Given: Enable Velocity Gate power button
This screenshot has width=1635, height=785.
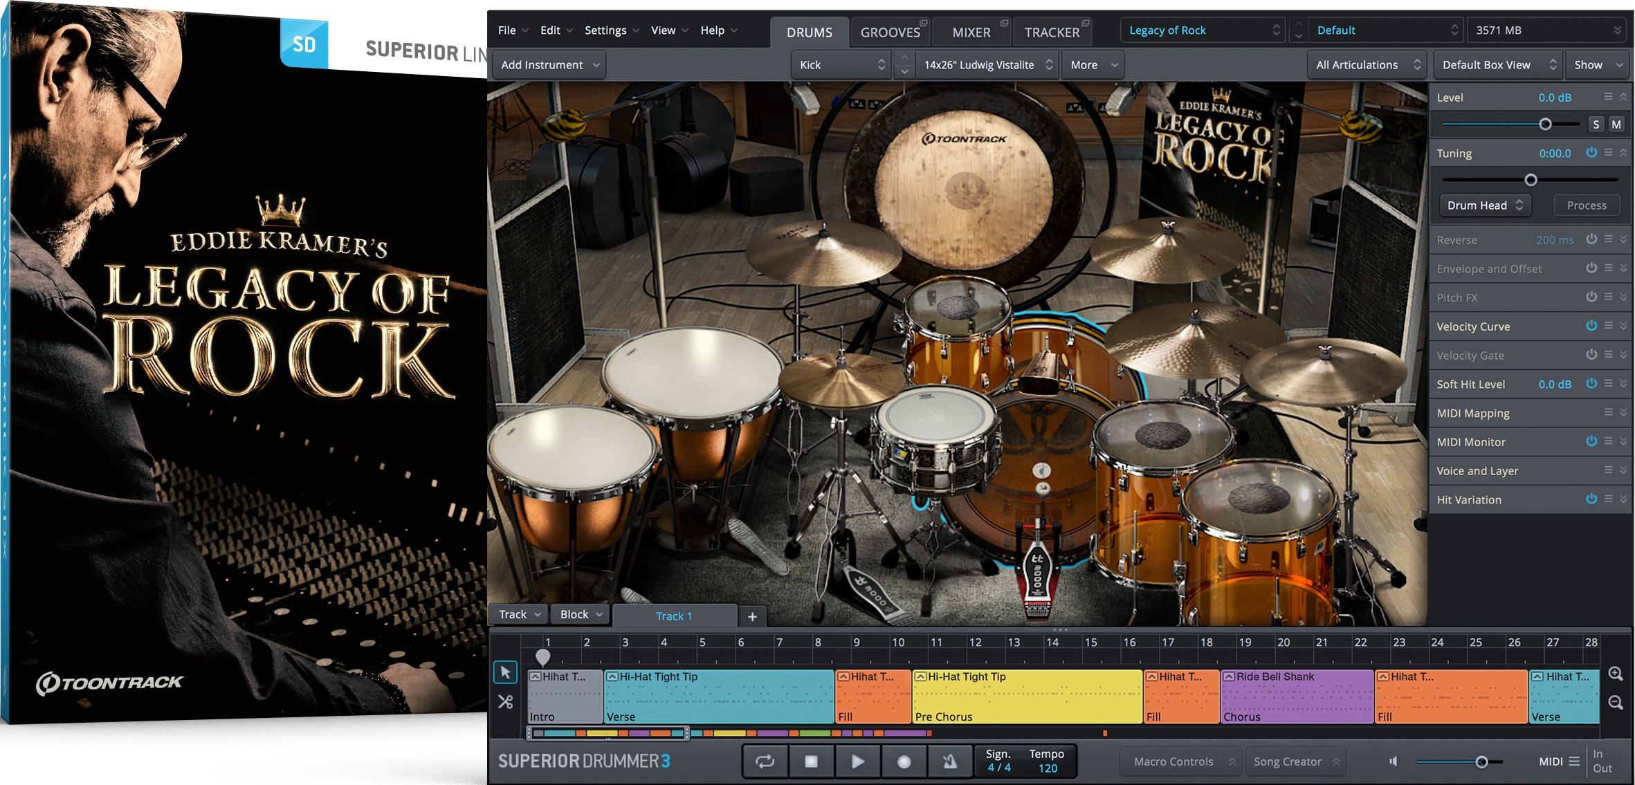Looking at the screenshot, I should coord(1591,355).
